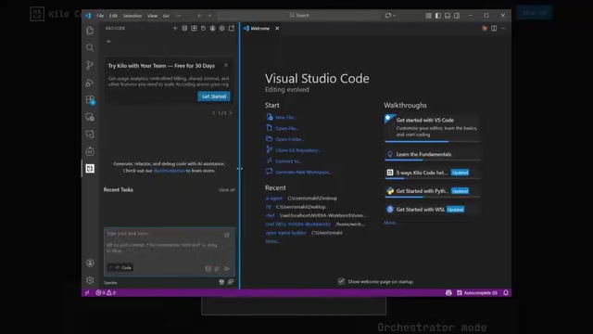
Task: Click the send message arrow icon
Action: [227, 268]
